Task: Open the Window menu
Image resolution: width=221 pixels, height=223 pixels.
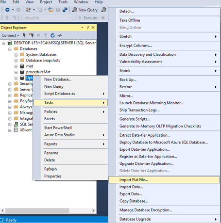Action: click(x=81, y=2)
